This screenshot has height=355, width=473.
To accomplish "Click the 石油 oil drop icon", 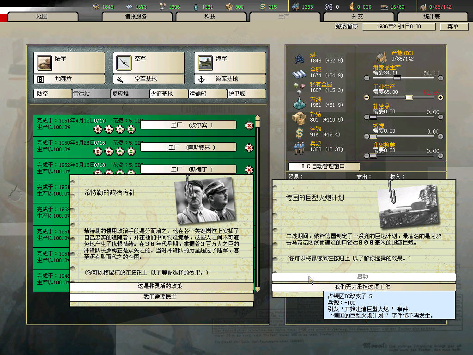I will tap(299, 103).
